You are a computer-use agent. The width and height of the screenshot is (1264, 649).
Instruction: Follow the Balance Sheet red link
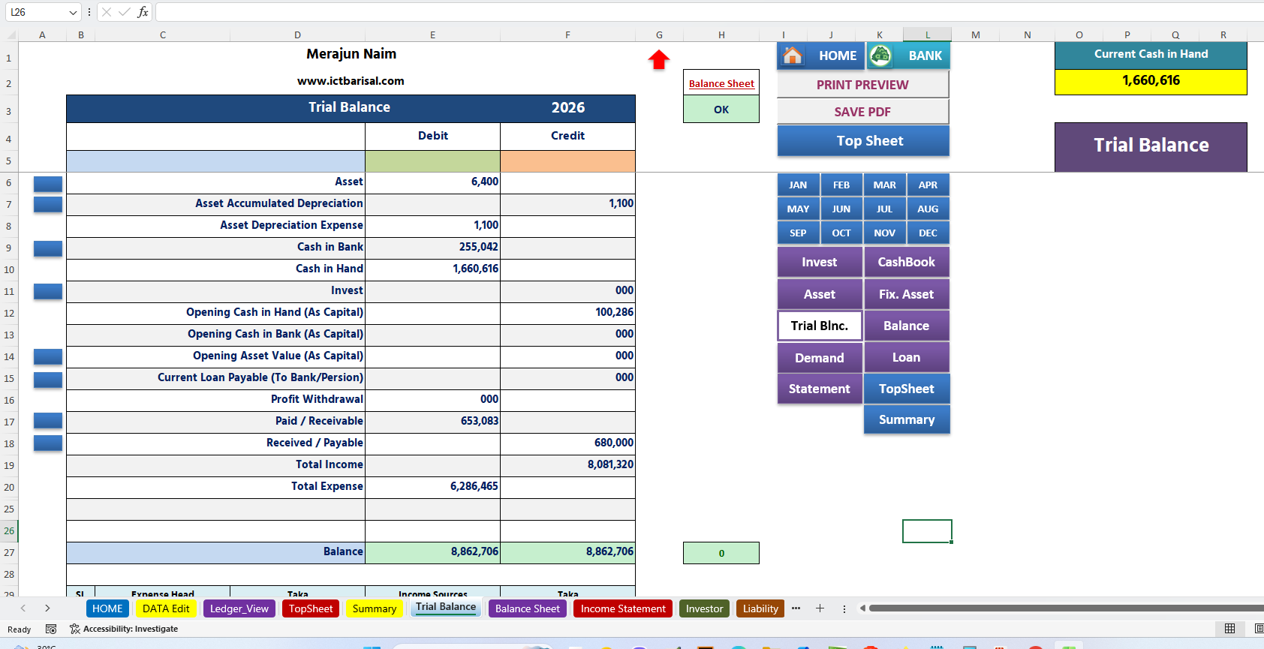(721, 84)
